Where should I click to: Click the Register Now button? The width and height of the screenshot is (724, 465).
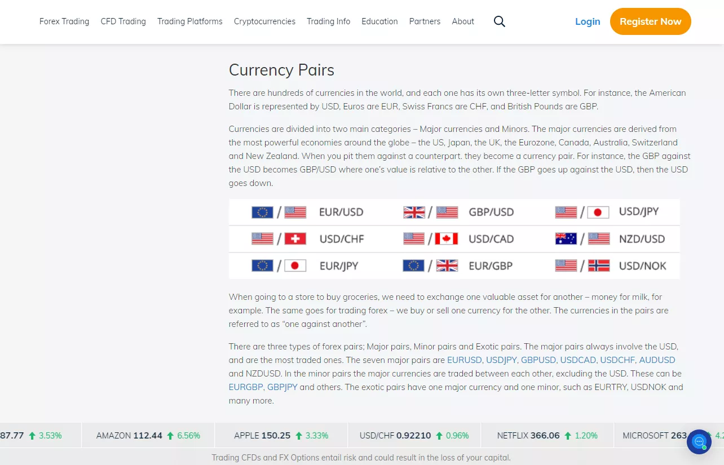[650, 21]
